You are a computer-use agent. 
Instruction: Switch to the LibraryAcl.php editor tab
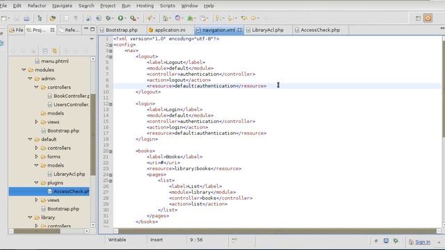268,30
